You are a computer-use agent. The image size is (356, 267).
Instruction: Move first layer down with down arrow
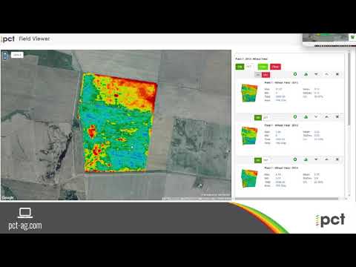click(316, 74)
